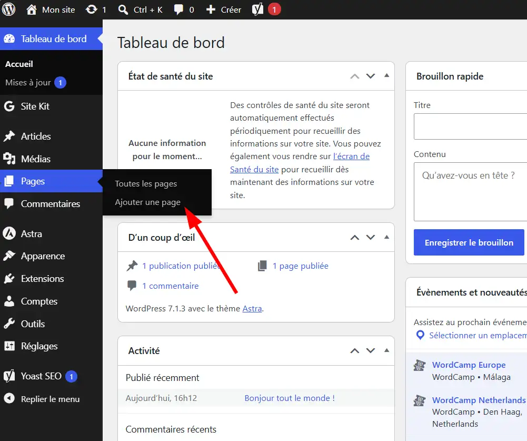Click the location pin icon for events
This screenshot has width=527, height=441.
[x=420, y=336]
